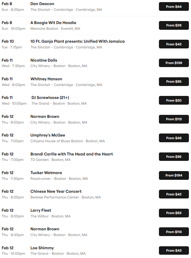Click the From $194 price button
The image size is (191, 258).
[x=174, y=175]
